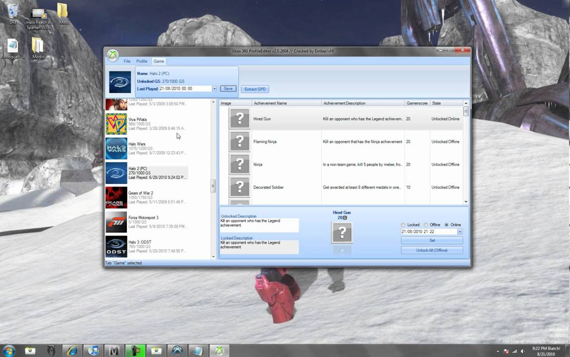570x357 pixels.
Task: Click achievement list scroll up arrow
Action: [466, 103]
